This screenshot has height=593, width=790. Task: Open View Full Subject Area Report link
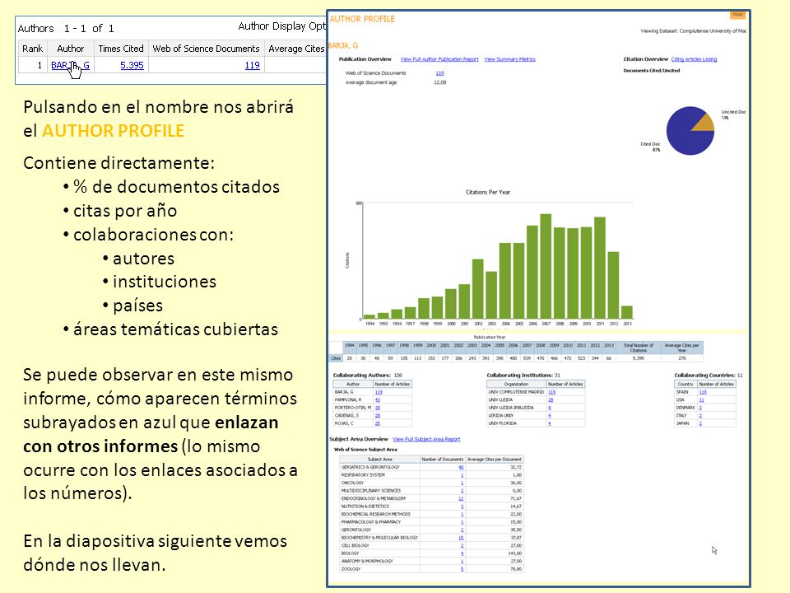pyautogui.click(x=426, y=439)
